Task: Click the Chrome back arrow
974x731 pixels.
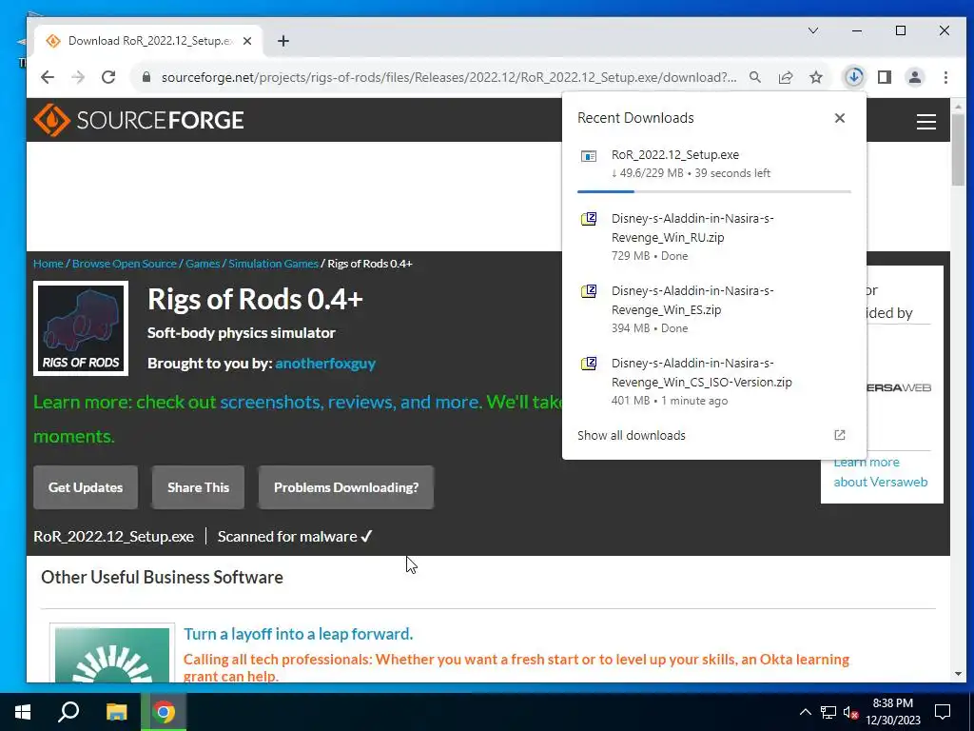Action: [48, 77]
